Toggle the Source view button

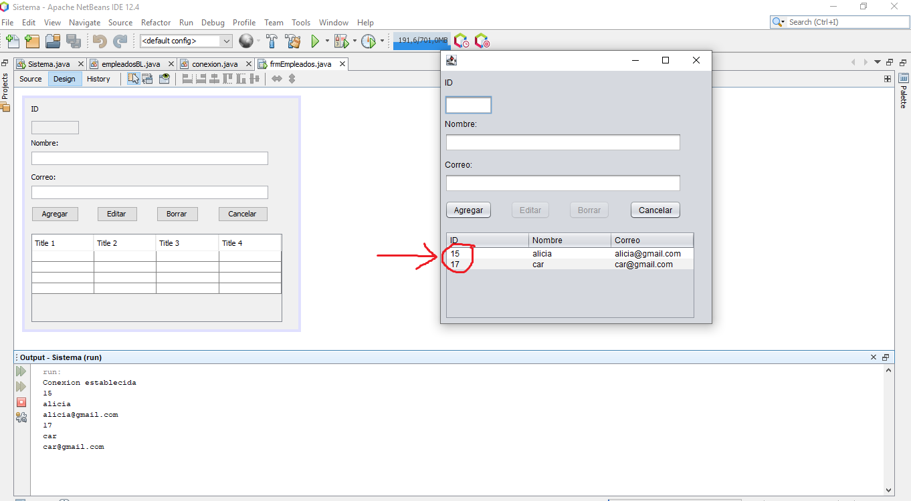click(31, 79)
